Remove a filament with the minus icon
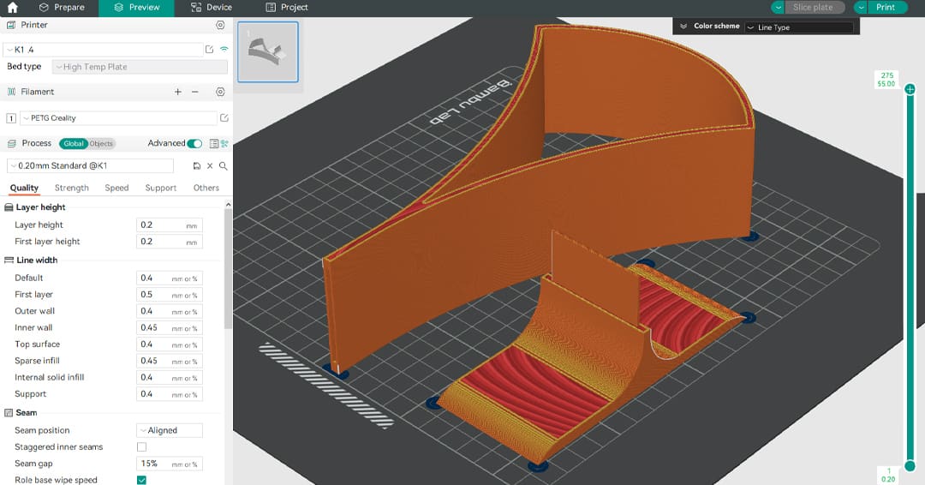 (x=195, y=92)
